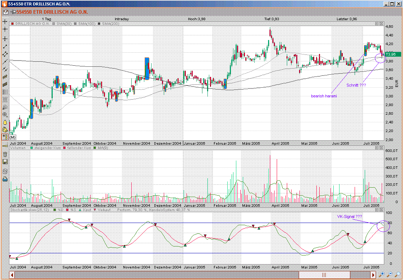This screenshot has height=280, width=403.
Task: Click the timeline scrollbar thumb
Action: 324,275
